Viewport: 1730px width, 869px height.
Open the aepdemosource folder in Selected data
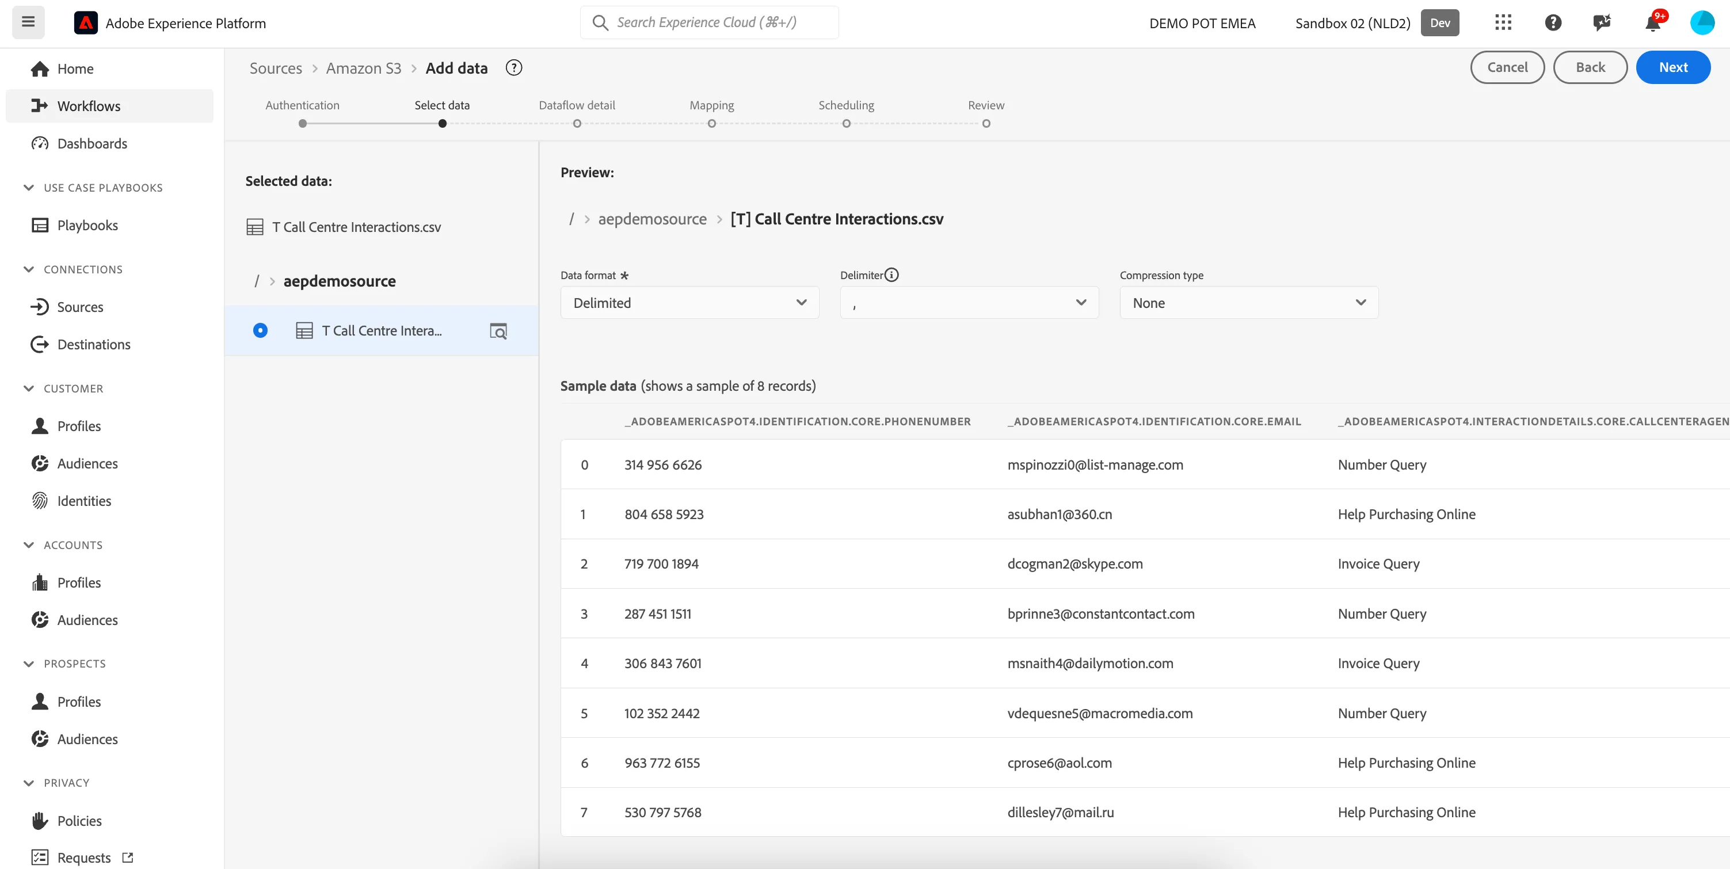pos(339,281)
